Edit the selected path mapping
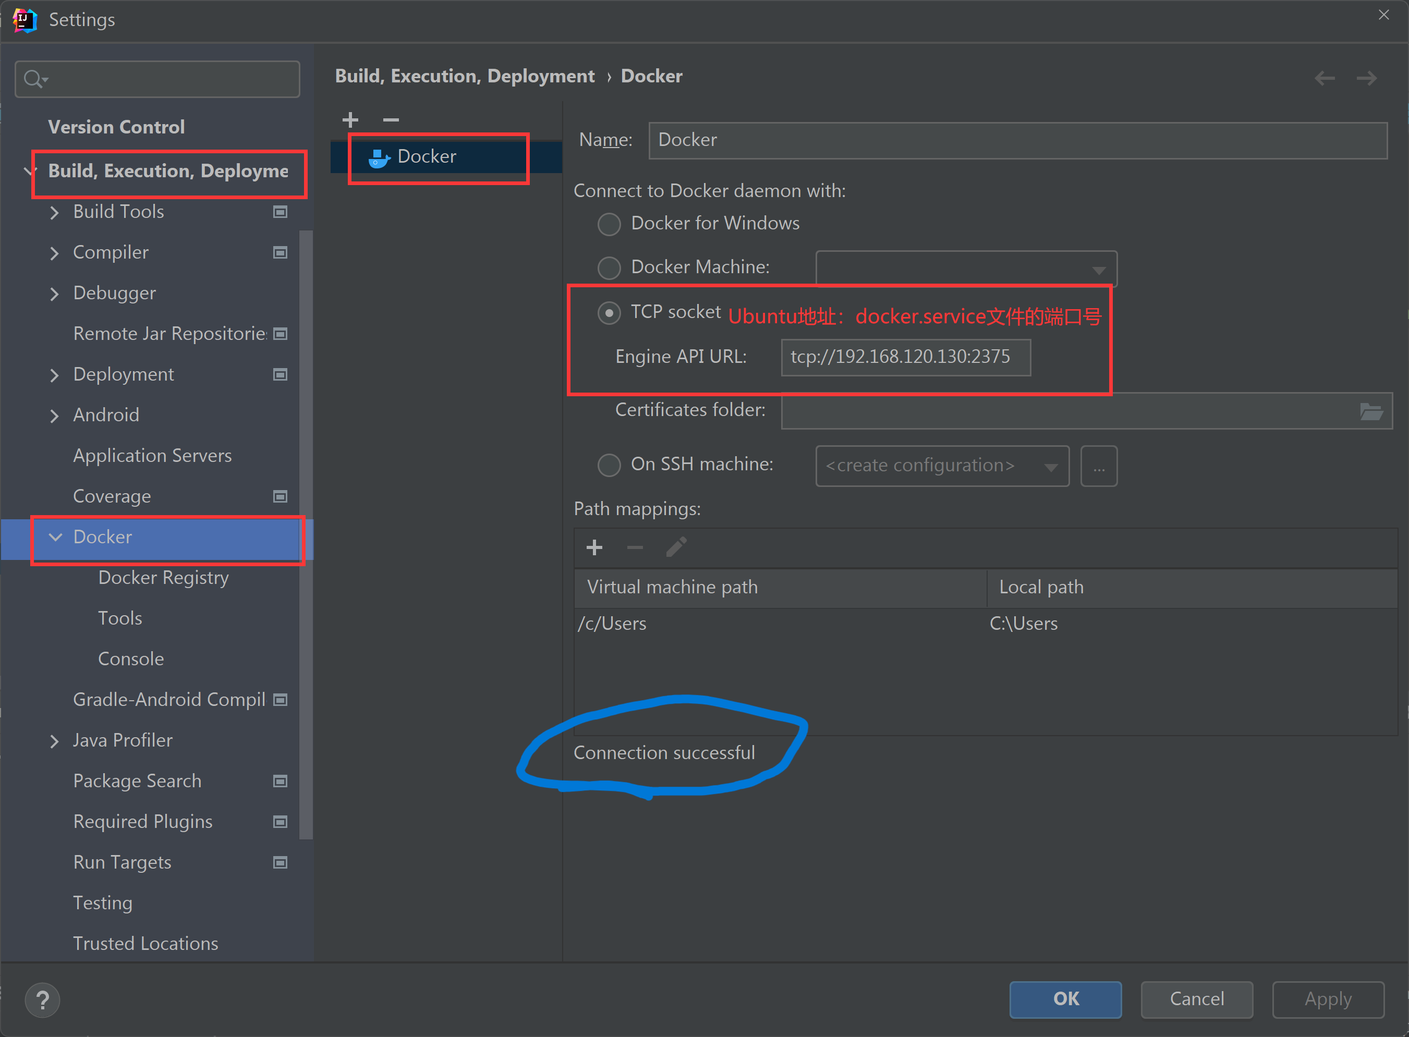Viewport: 1409px width, 1037px height. coord(676,547)
